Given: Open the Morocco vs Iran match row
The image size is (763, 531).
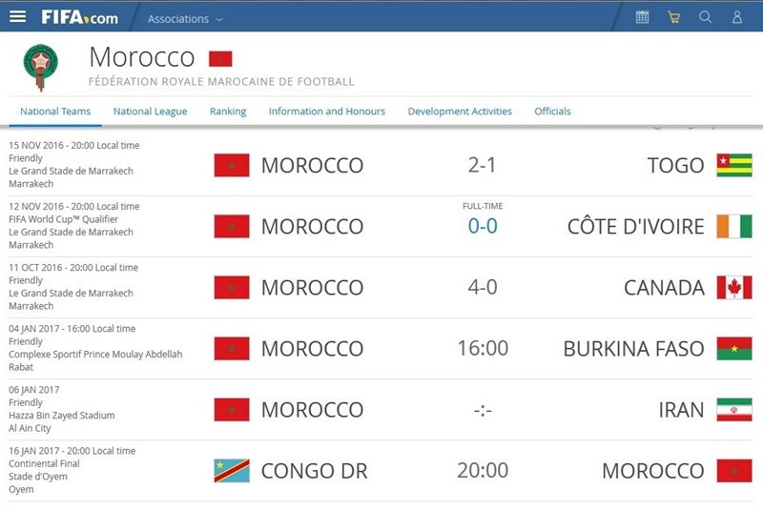Looking at the screenshot, I should (x=482, y=410).
